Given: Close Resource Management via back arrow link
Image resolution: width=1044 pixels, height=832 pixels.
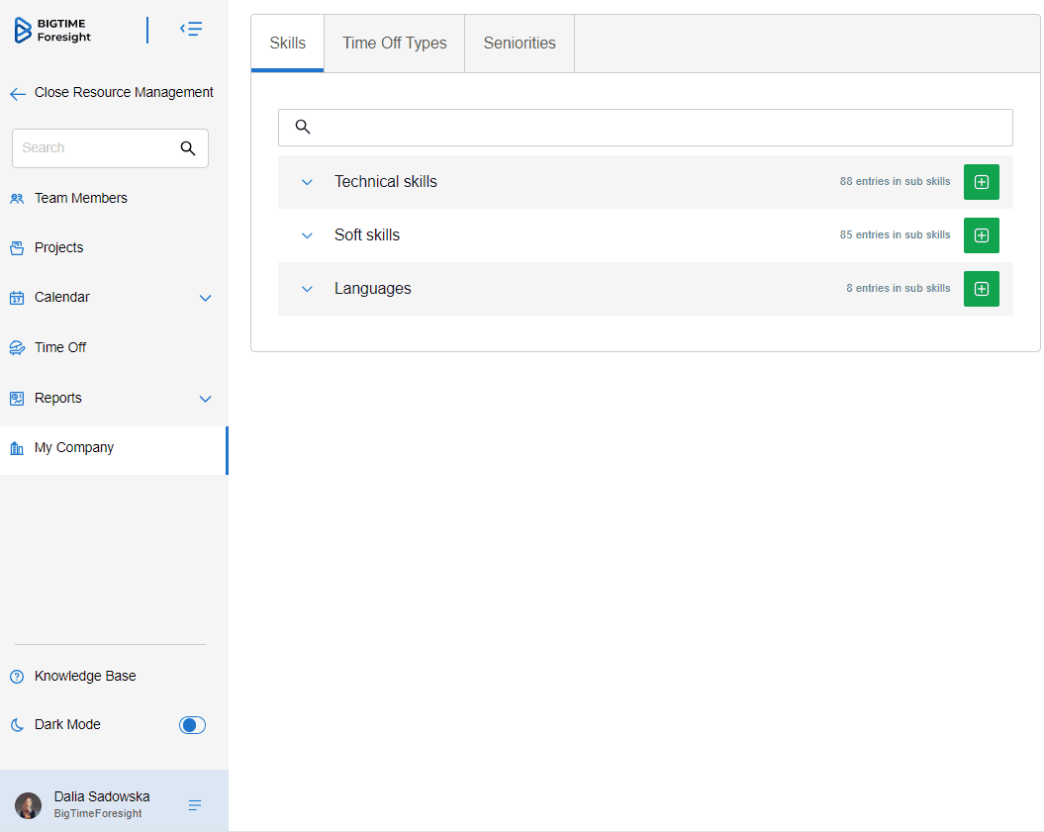Looking at the screenshot, I should tap(112, 93).
